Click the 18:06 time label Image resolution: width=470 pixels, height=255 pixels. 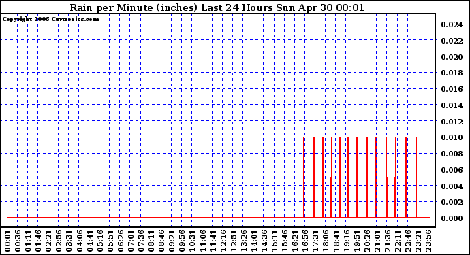pyautogui.click(x=326, y=241)
